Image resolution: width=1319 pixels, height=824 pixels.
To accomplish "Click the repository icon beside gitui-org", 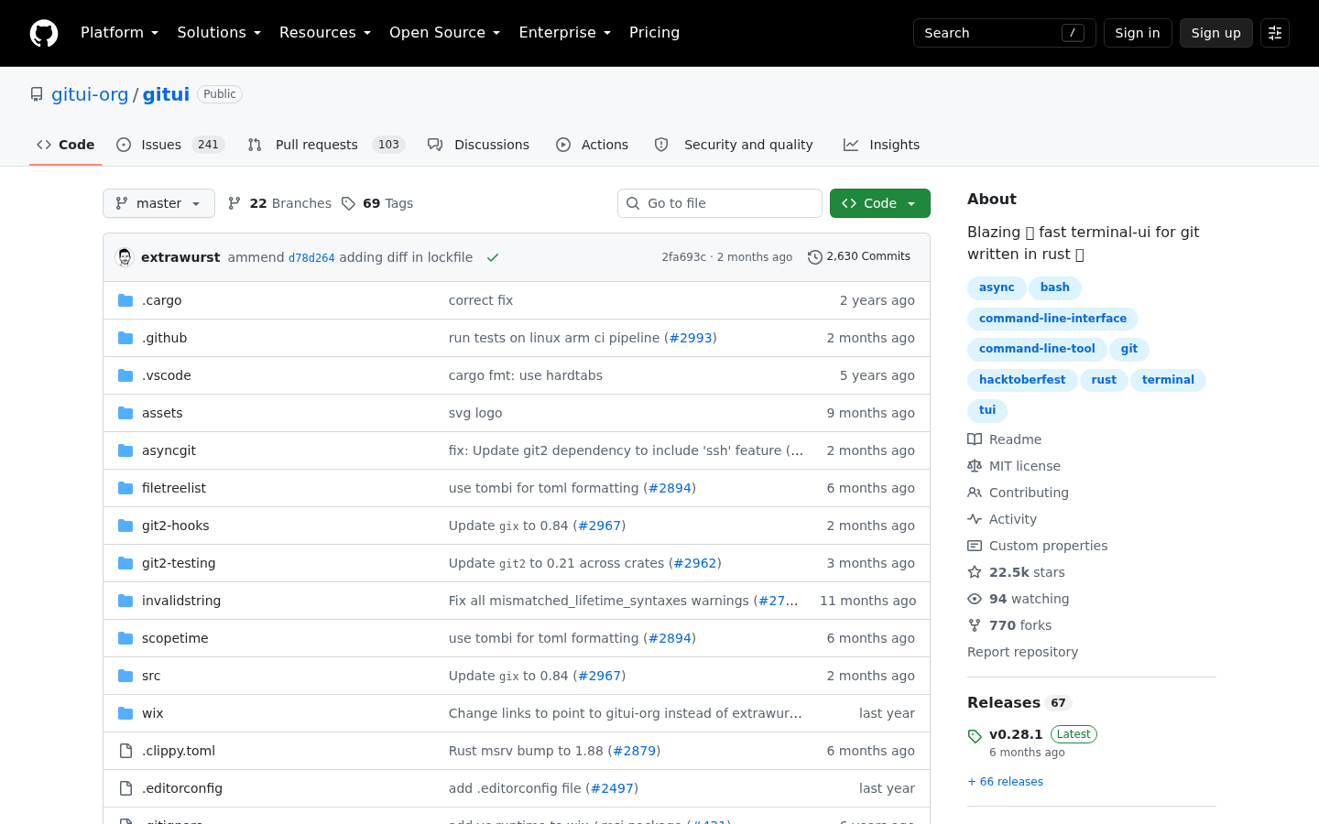I will (37, 94).
